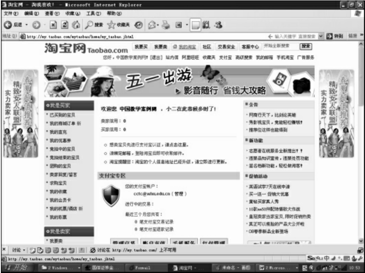Viewport: 365px width, 273px height.
Task: Expand the 2 Microso... taskbar group
Action: (x=297, y=268)
